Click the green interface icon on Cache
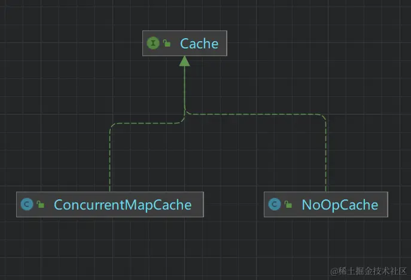Screen dimensions: 411x280 153,43
